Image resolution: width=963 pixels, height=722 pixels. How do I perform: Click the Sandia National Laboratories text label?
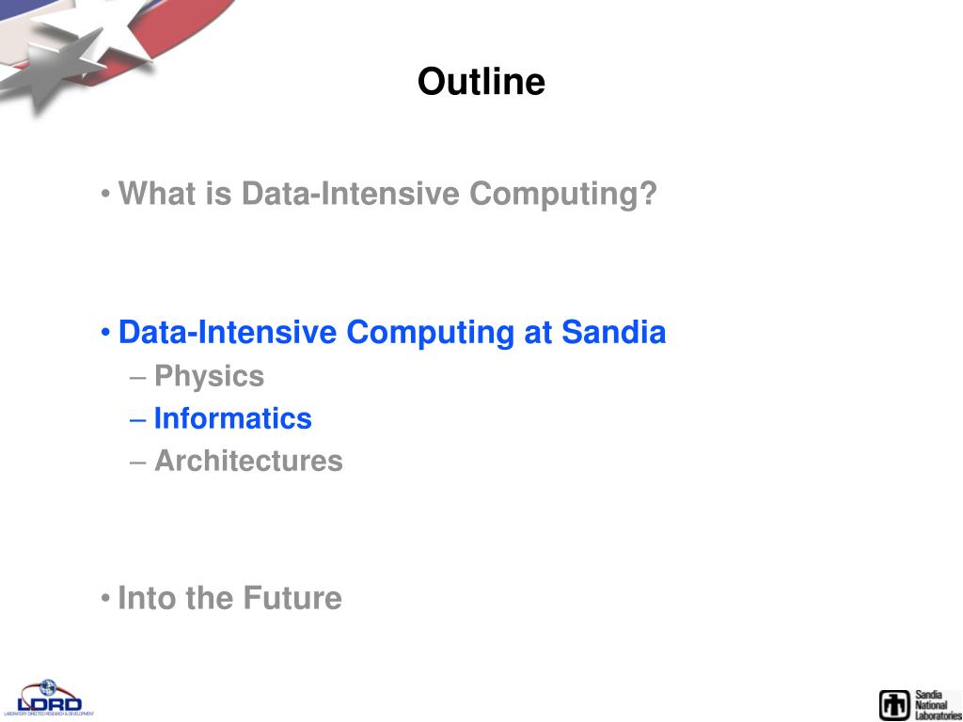pos(937,705)
